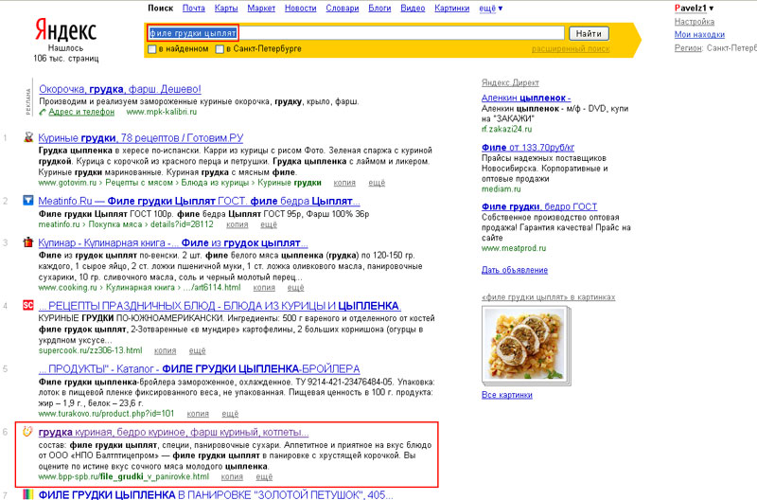Click the favicon on result 6 грудка куриная
The image size is (757, 500).
coord(28,432)
